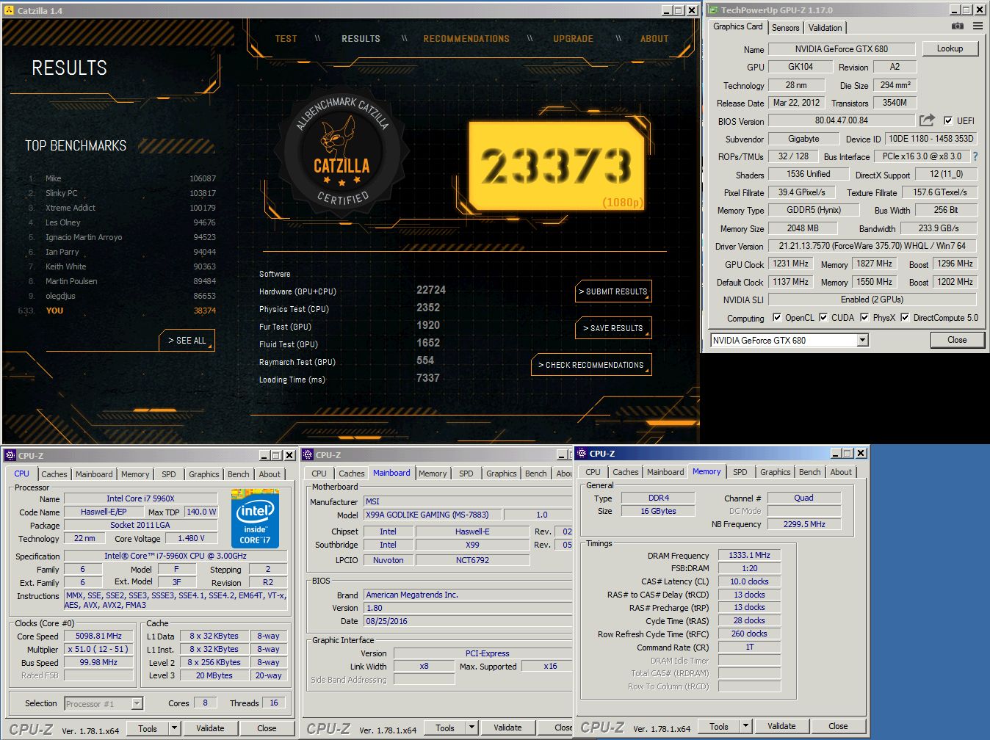This screenshot has height=740, width=990.
Task: Click the GPU-Z title bar app icon
Action: [712, 10]
